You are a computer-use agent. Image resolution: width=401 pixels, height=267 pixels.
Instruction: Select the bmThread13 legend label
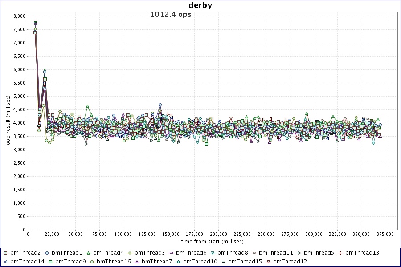(362, 253)
